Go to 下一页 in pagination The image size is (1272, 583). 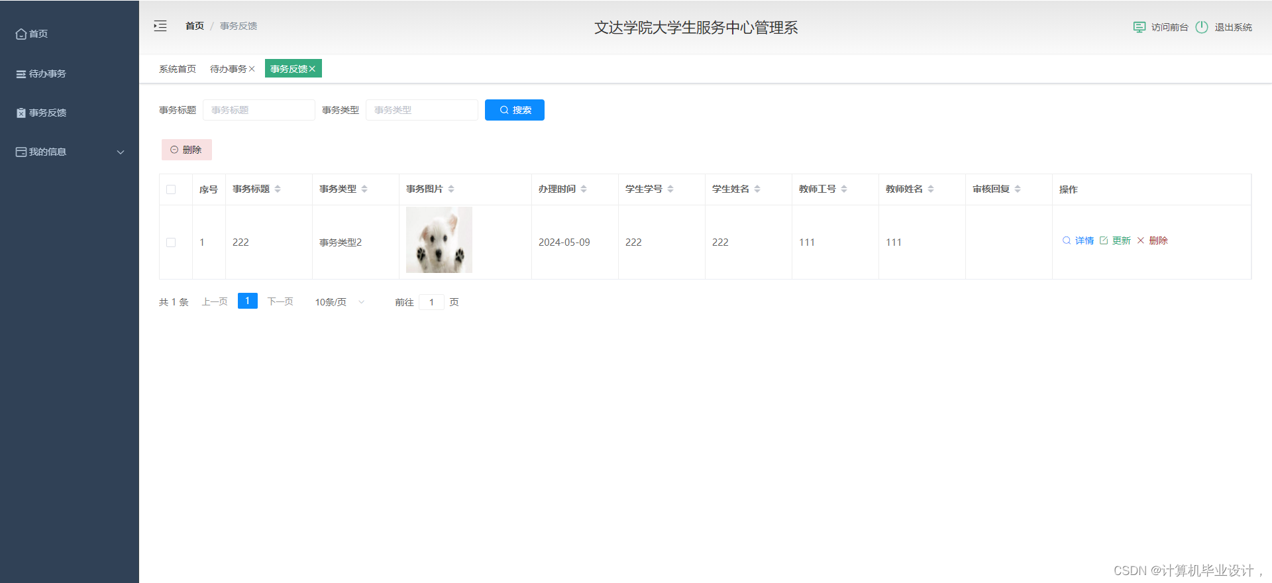pos(280,301)
